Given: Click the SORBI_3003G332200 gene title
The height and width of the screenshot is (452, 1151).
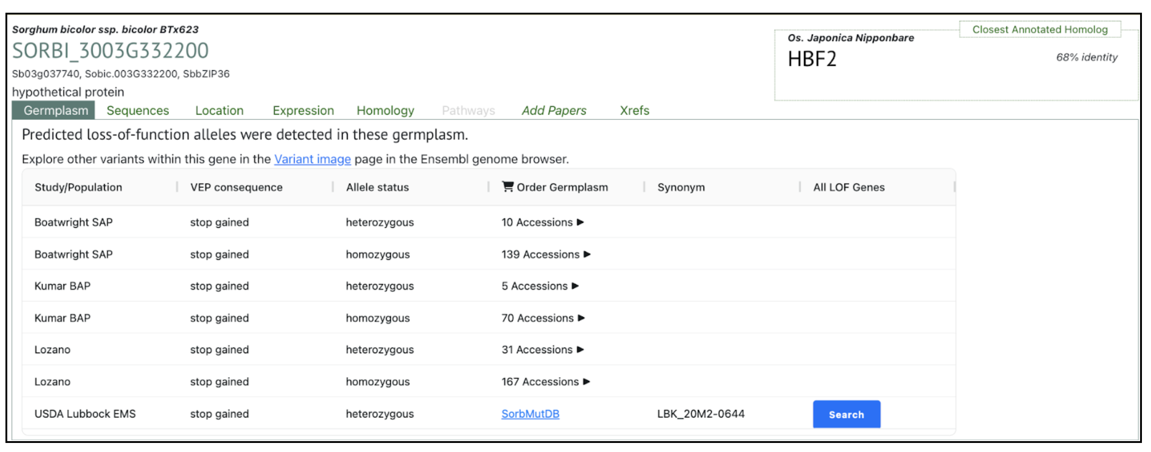Looking at the screenshot, I should 110,51.
